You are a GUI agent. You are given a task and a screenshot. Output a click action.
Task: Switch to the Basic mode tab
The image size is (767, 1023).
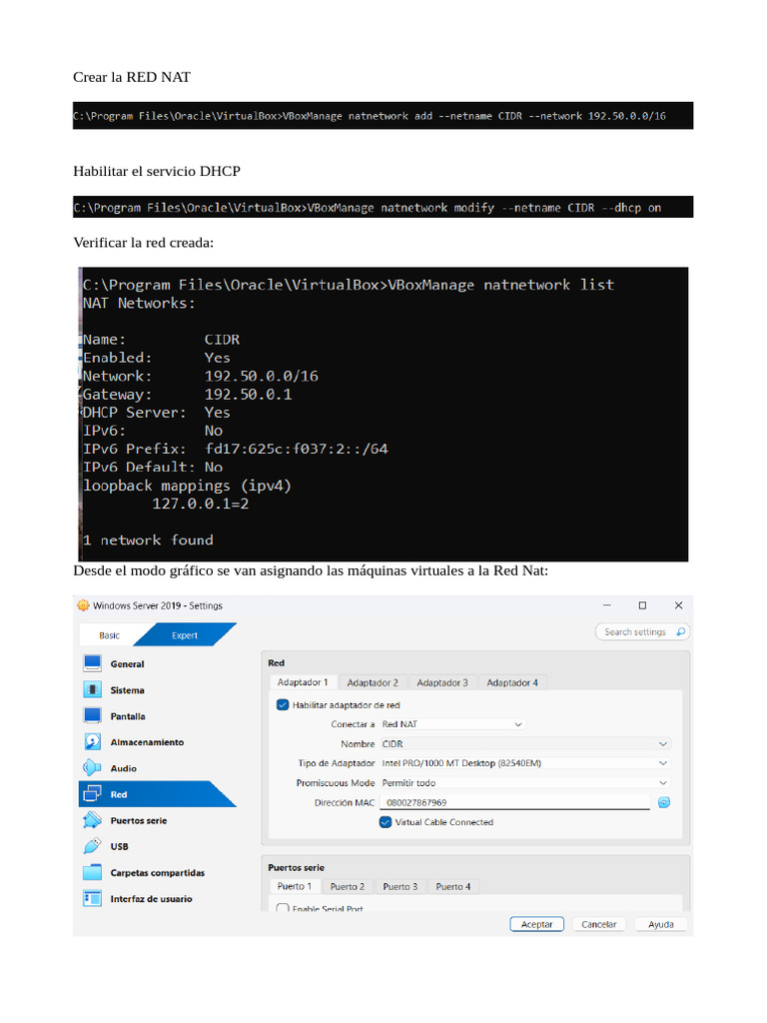(x=110, y=635)
